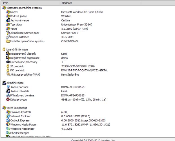
Task: Select the Licenční informace heading
Action: [x=17, y=50]
